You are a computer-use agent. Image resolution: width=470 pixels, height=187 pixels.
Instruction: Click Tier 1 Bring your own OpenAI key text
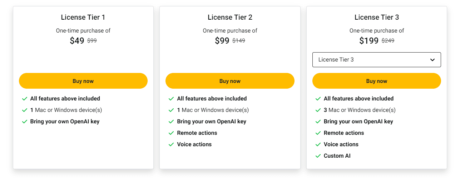65,122
